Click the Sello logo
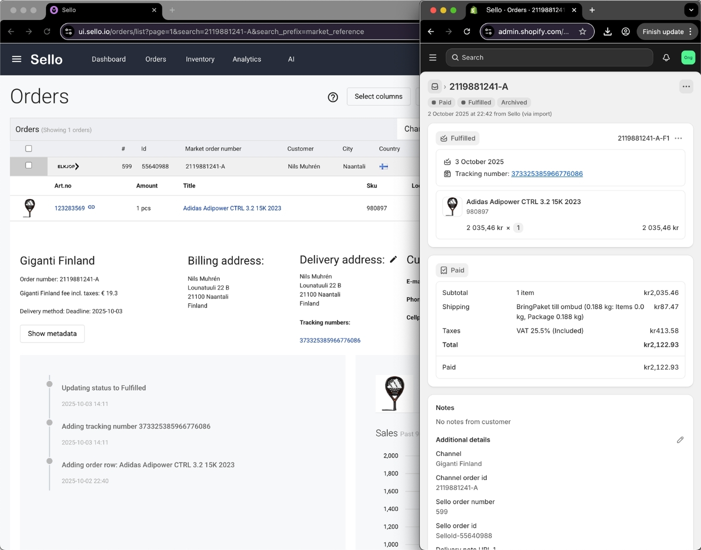Screen dimensions: 701x550 pyautogui.click(x=47, y=59)
